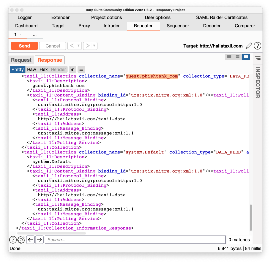The height and width of the screenshot is (263, 271).
Task: Go back in request history
Action: [x=72, y=46]
